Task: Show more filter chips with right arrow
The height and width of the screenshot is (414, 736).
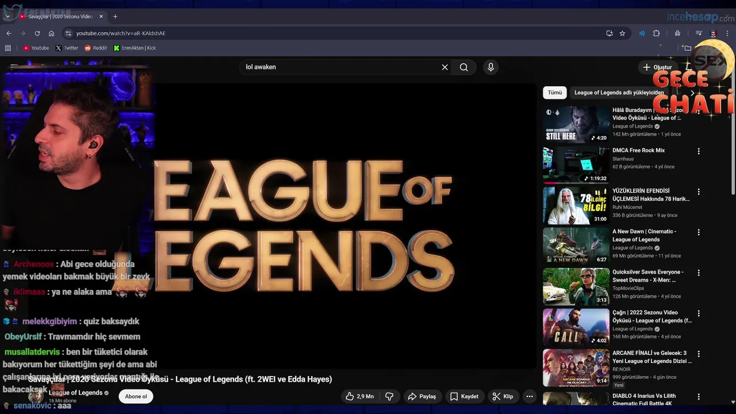Action: tap(692, 93)
